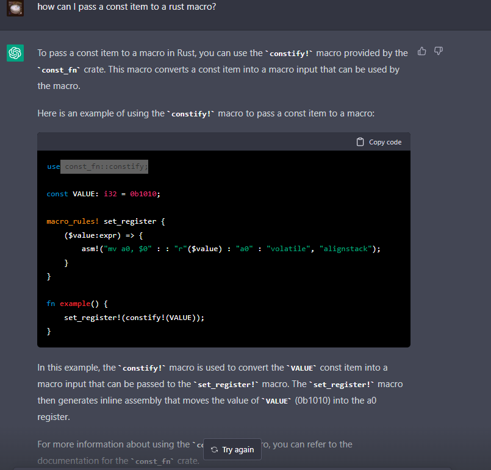Image resolution: width=491 pixels, height=470 pixels.
Task: Click the 'In this example, the' paragraph start
Action: coord(77,368)
